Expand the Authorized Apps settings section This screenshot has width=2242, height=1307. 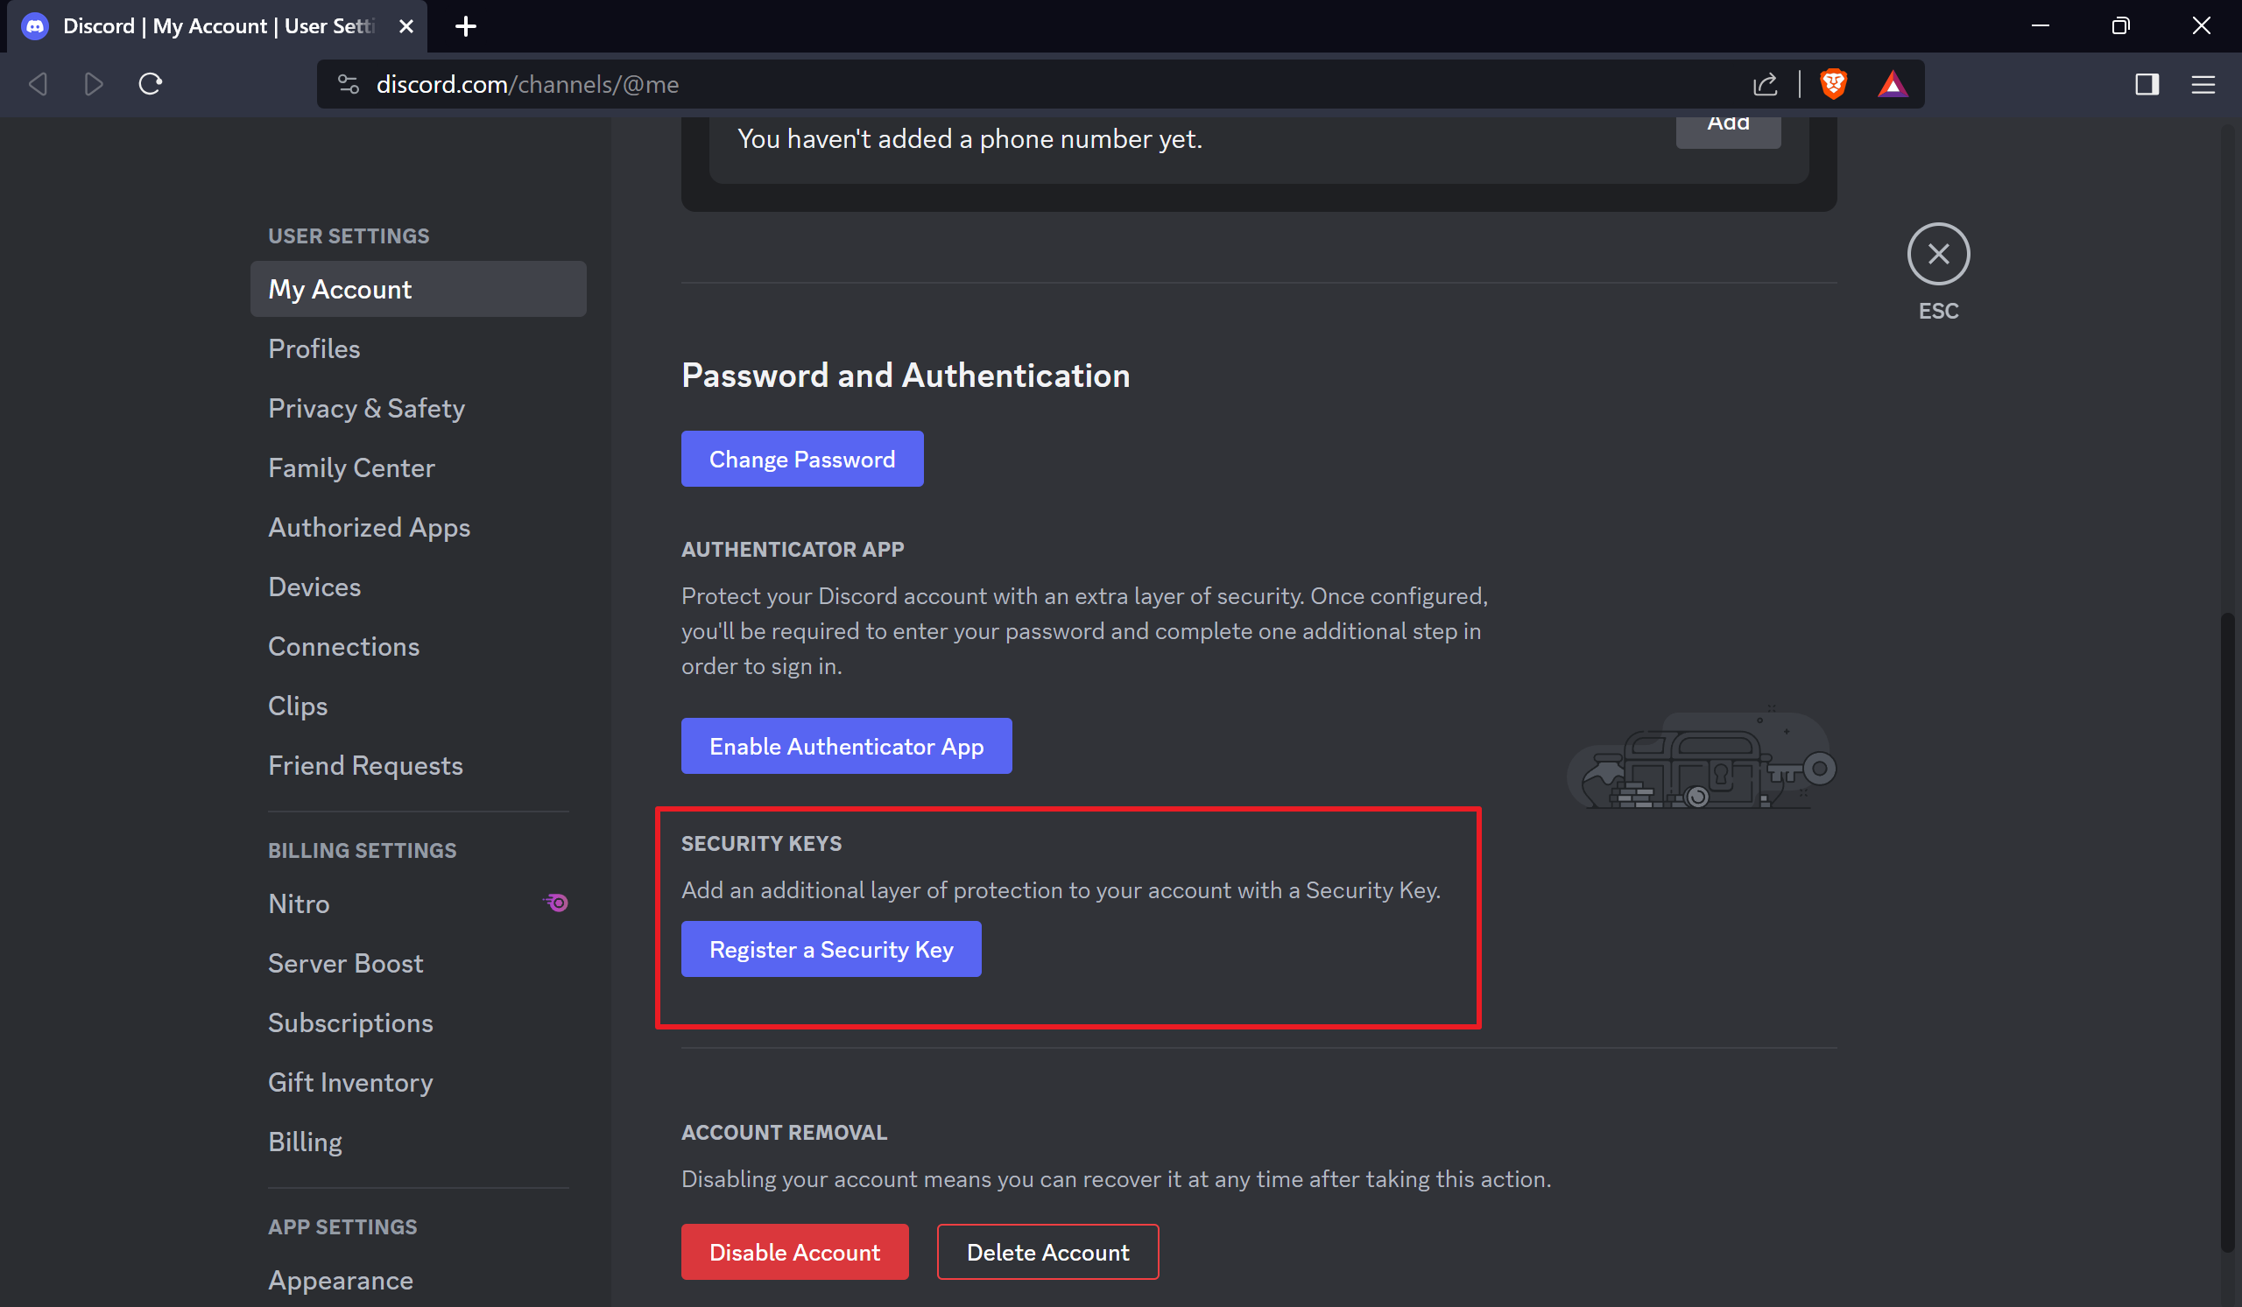369,526
